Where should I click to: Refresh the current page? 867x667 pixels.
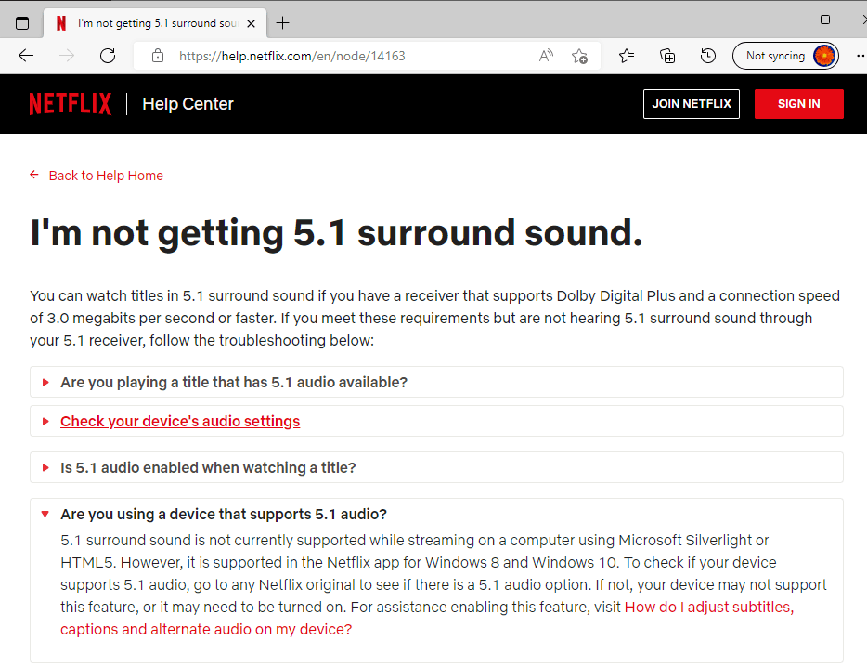(x=108, y=56)
